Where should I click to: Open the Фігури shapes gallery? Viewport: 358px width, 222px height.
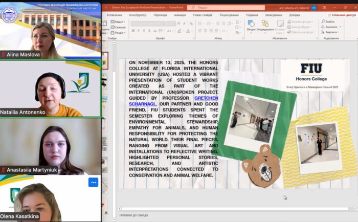251,25
